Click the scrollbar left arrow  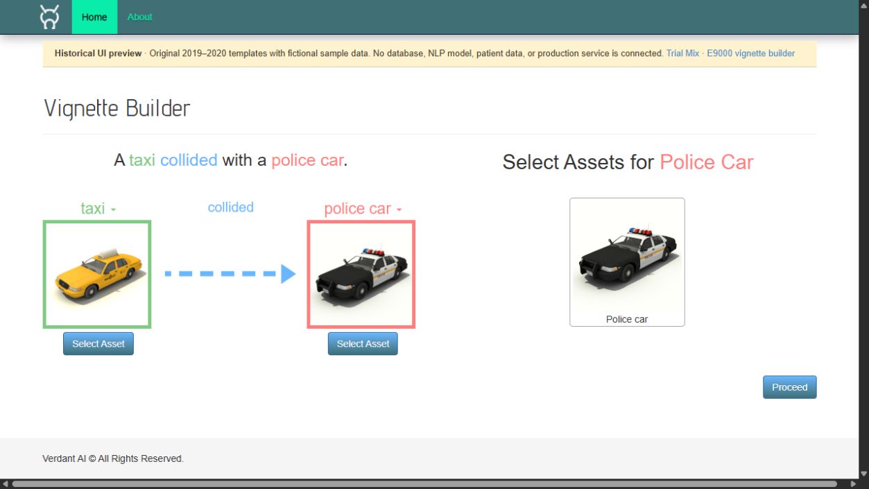tap(5, 483)
